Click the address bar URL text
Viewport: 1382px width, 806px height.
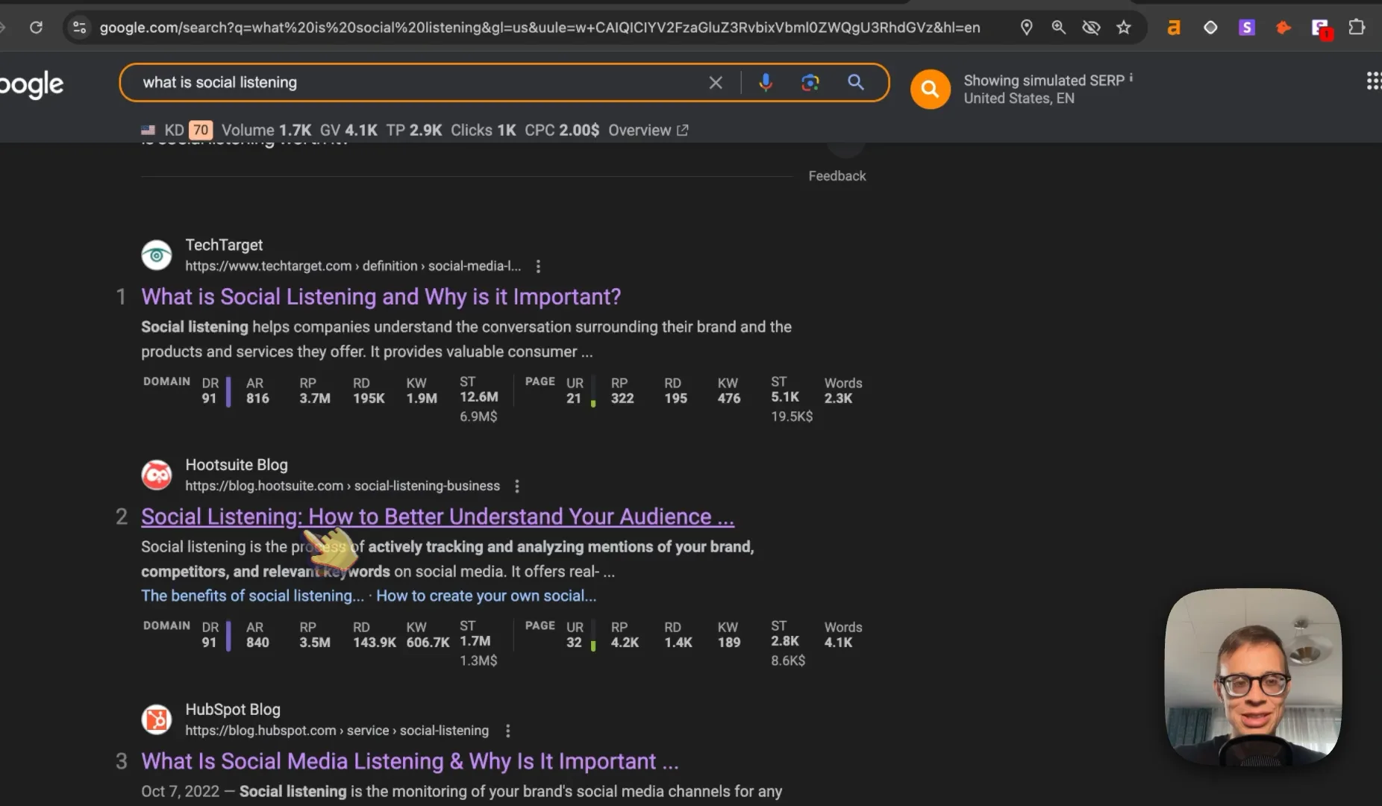pyautogui.click(x=540, y=28)
